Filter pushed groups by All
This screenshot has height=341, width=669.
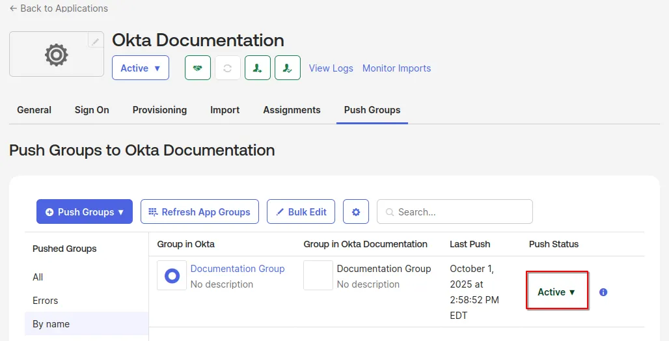pyautogui.click(x=87, y=277)
